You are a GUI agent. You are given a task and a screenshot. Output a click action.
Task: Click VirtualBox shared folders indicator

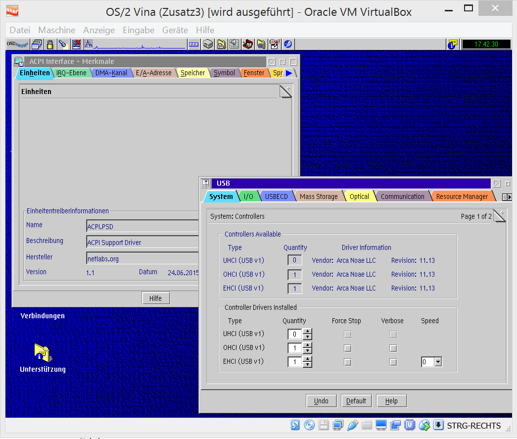click(x=367, y=425)
